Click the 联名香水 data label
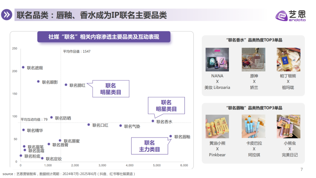 click(164, 122)
